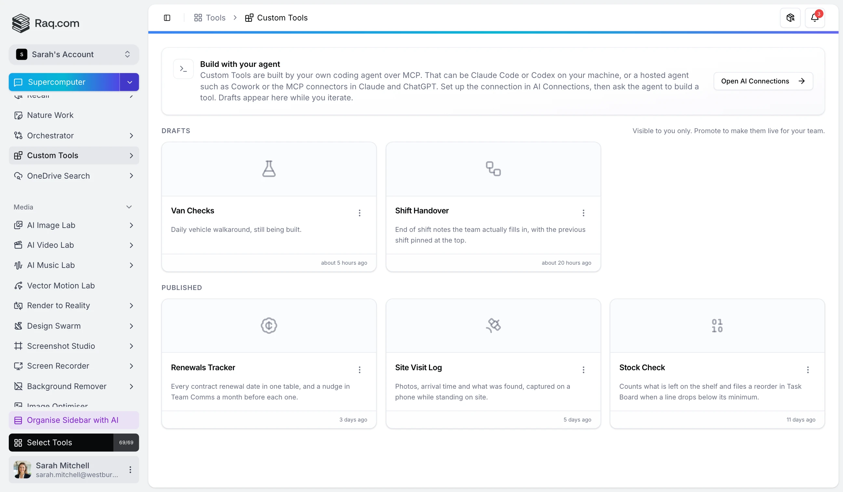The image size is (843, 492).
Task: Open Shift Handover more options menu
Action: (583, 213)
